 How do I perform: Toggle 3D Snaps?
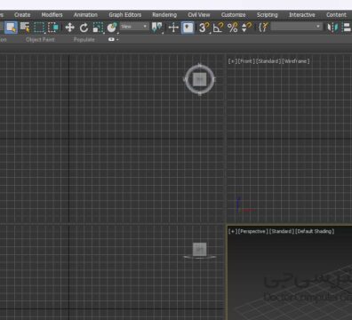click(x=204, y=28)
